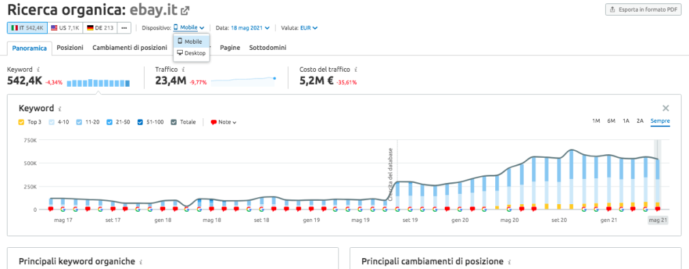The image size is (689, 269).
Task: Select the DE 213 database
Action: point(100,28)
